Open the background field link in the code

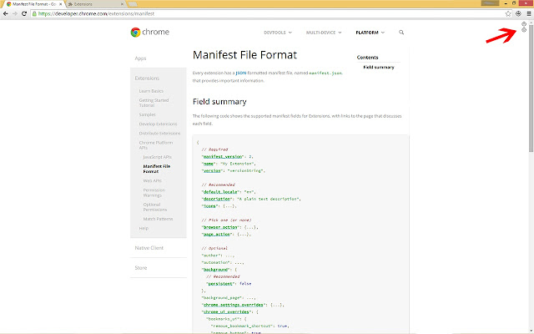pos(215,270)
